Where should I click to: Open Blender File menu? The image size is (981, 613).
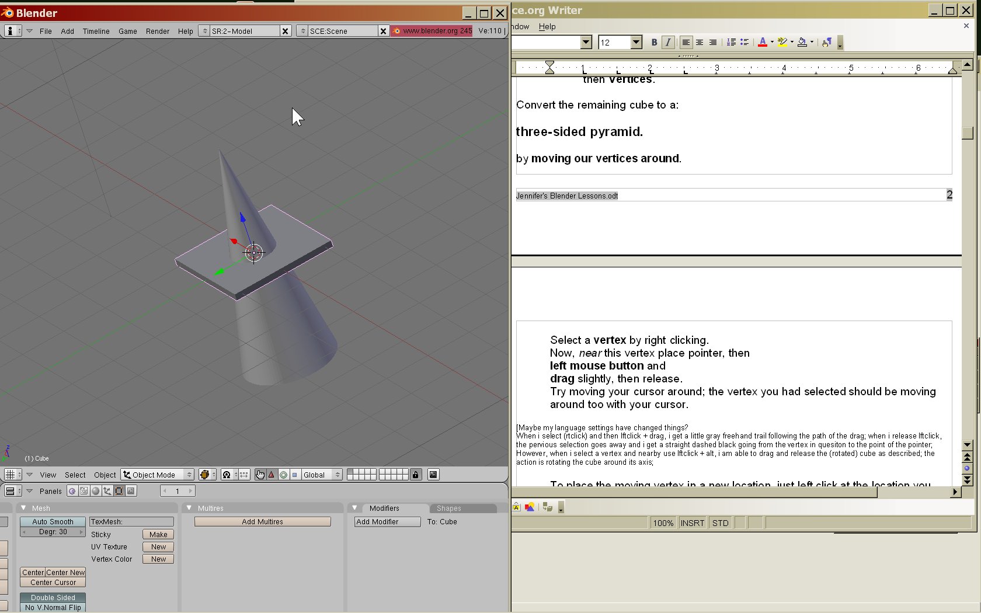pos(46,32)
